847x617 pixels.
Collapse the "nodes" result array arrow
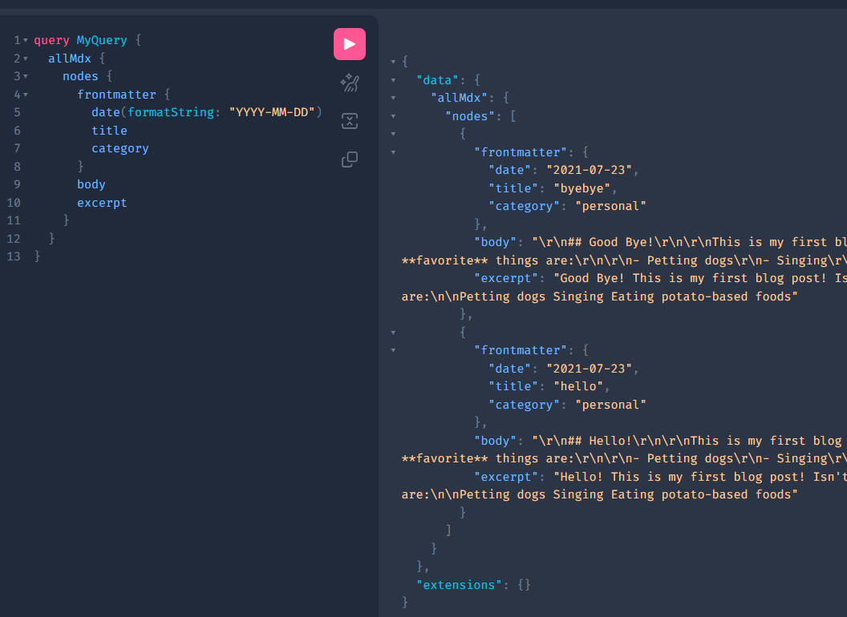click(x=393, y=117)
